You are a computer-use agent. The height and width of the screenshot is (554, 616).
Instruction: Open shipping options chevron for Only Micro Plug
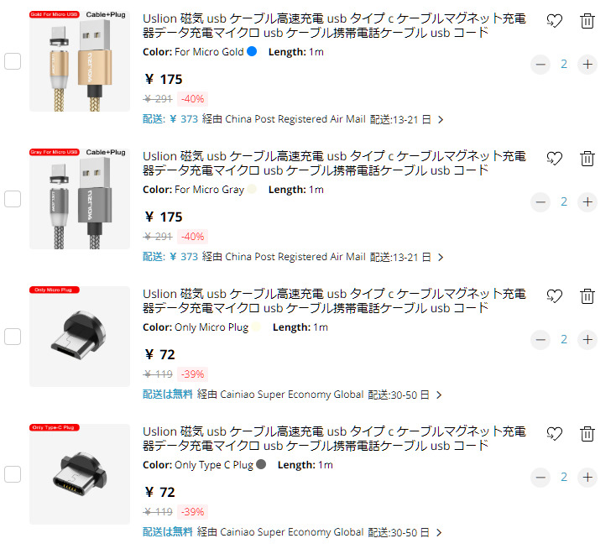point(439,395)
